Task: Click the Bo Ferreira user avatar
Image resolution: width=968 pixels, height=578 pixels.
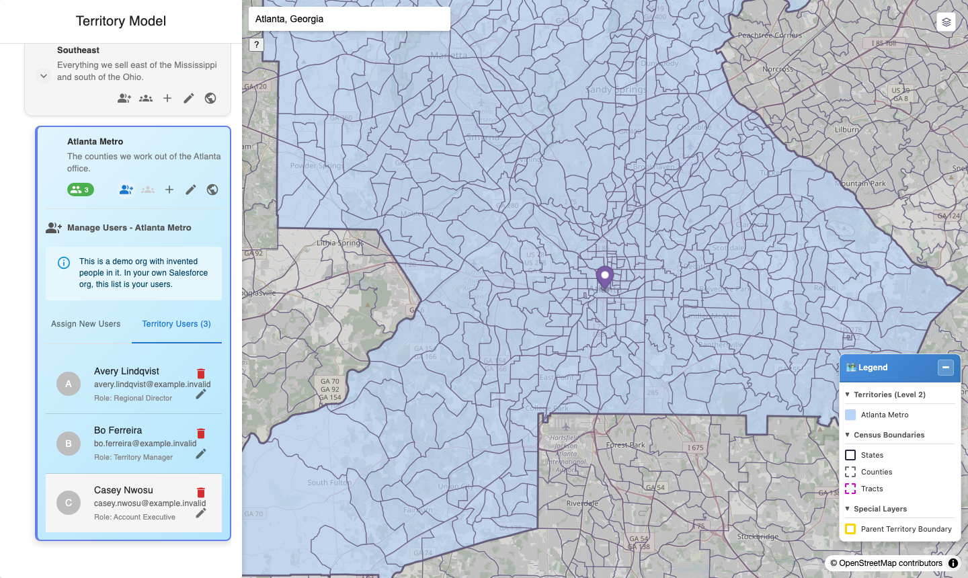Action: tap(69, 444)
